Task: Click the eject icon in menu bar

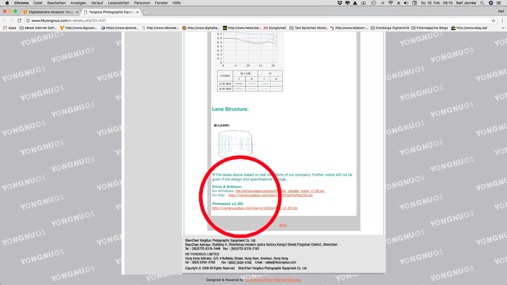Action: (x=399, y=3)
